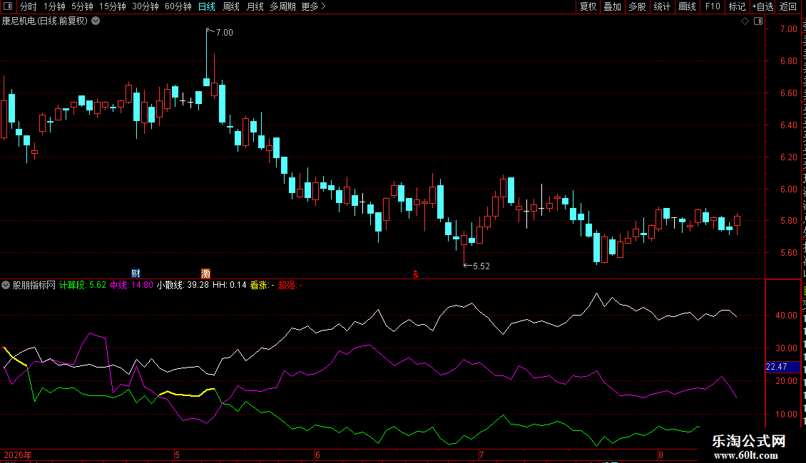Expand the 股朋指标网 indicator dropdown
The image size is (806, 463).
6,285
